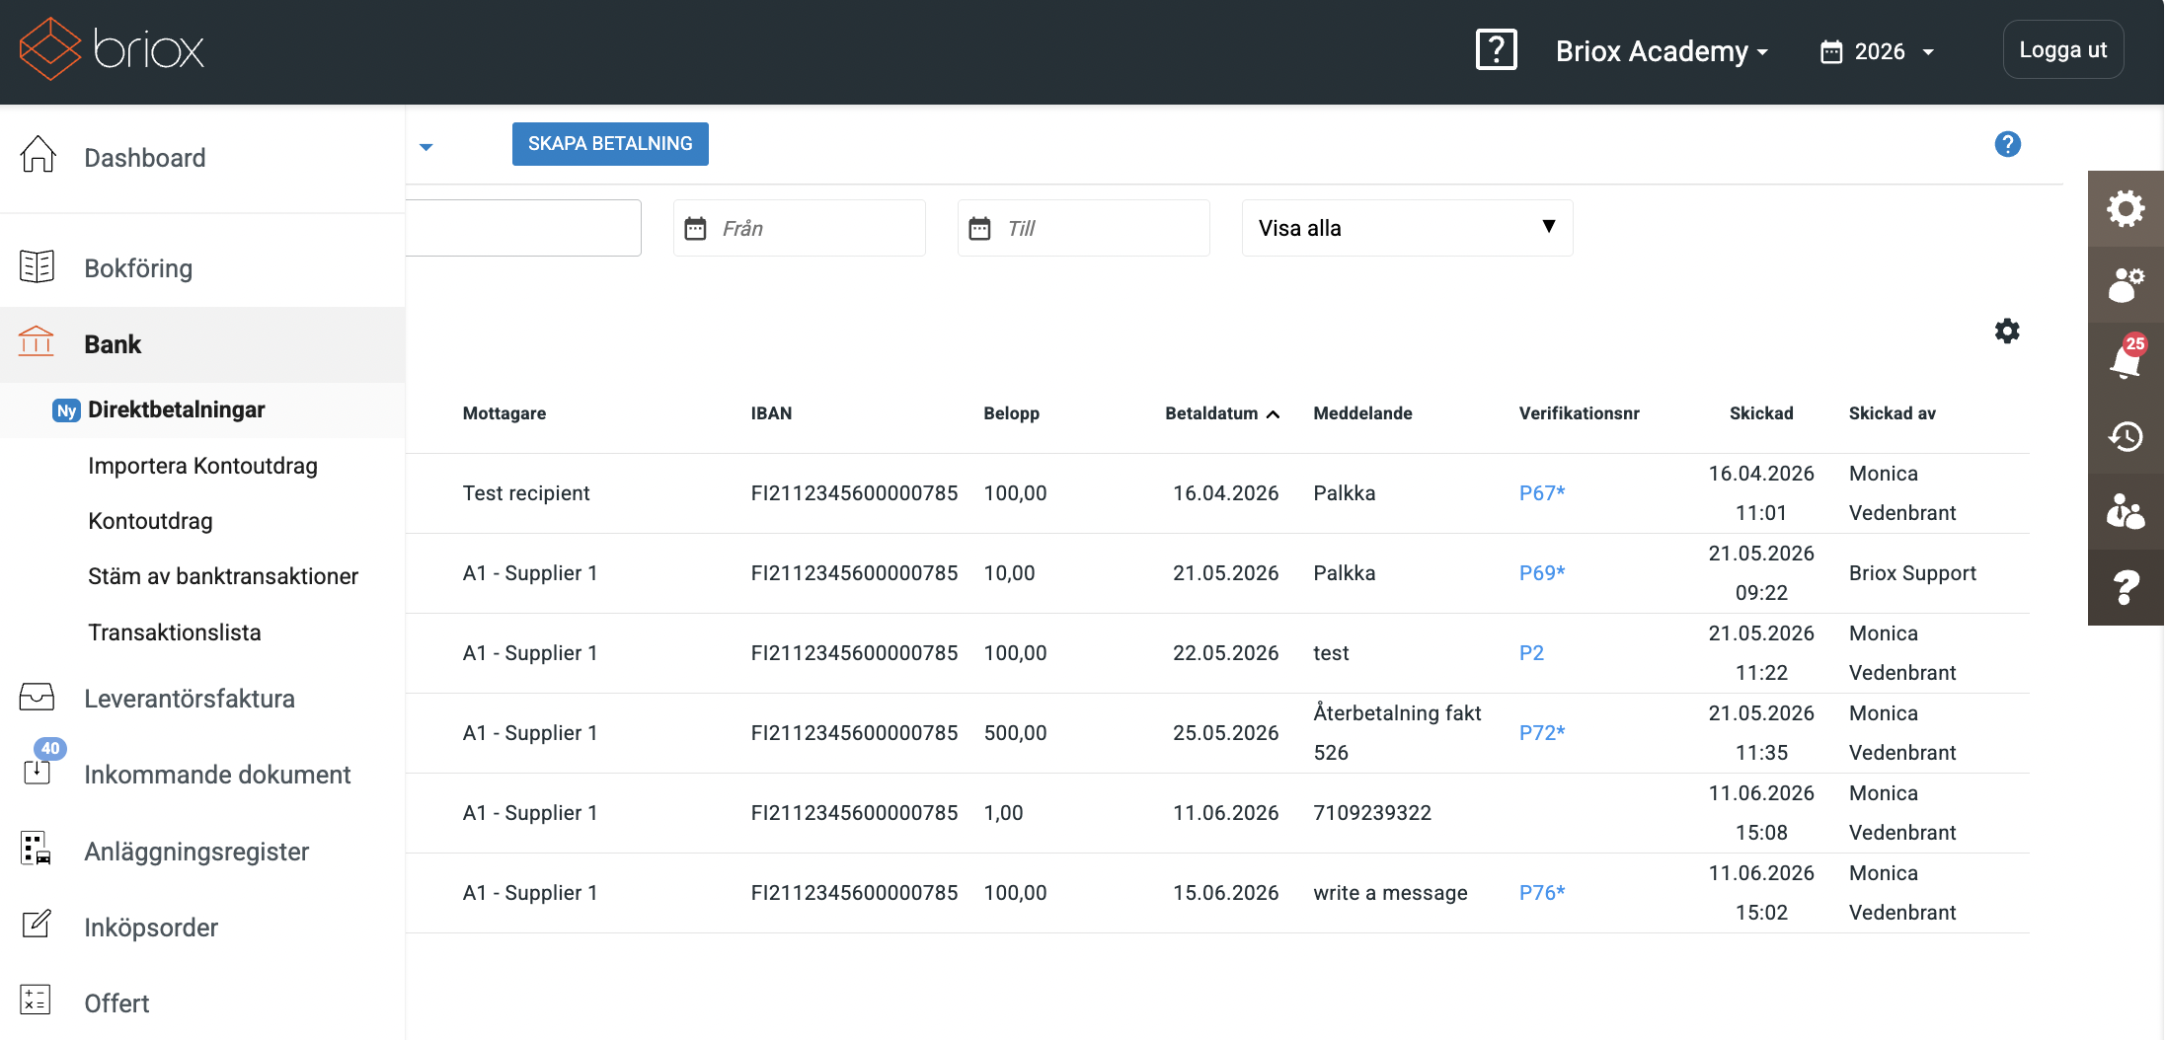Expand the Visa alla status dropdown
Viewport: 2166px width, 1040px height.
point(1407,228)
